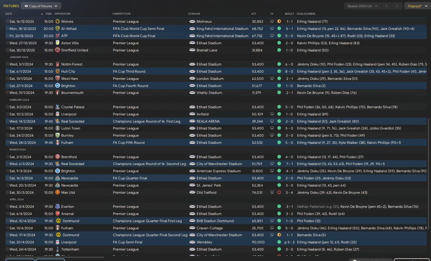This screenshot has width=431, height=261.
Task: Open the FA Cup Third Round competition link
Action: click(129, 71)
